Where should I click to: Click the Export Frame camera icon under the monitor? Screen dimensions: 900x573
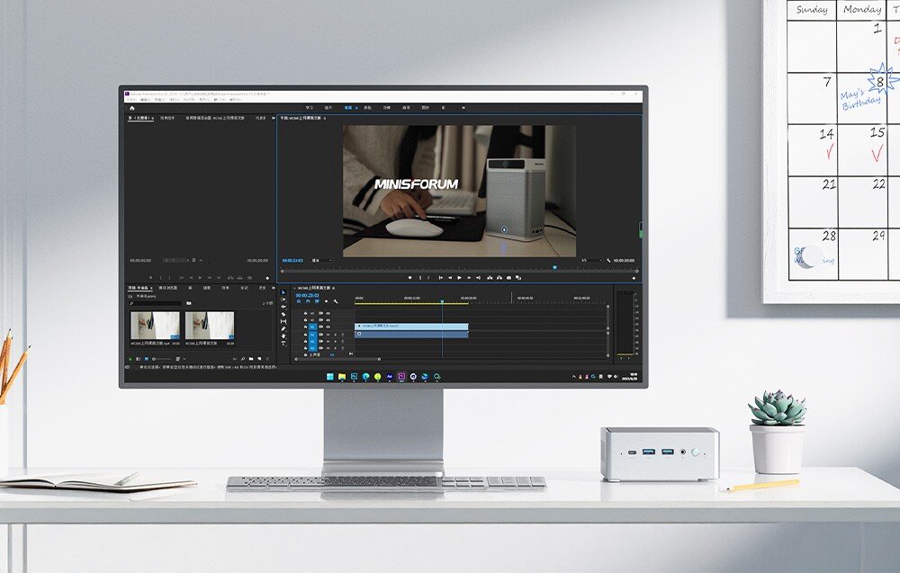click(x=508, y=277)
